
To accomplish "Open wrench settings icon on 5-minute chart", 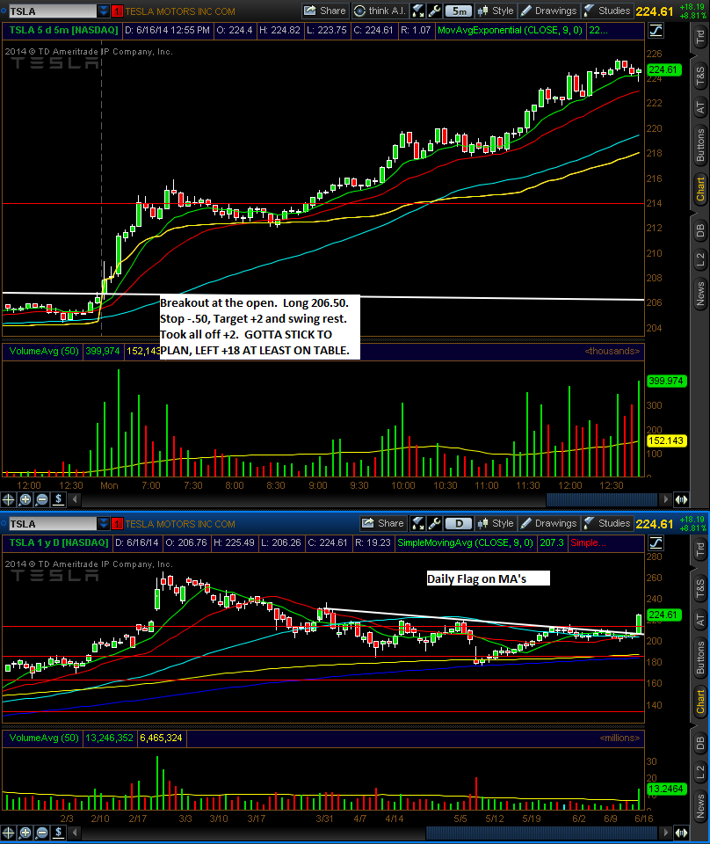I will tap(435, 11).
